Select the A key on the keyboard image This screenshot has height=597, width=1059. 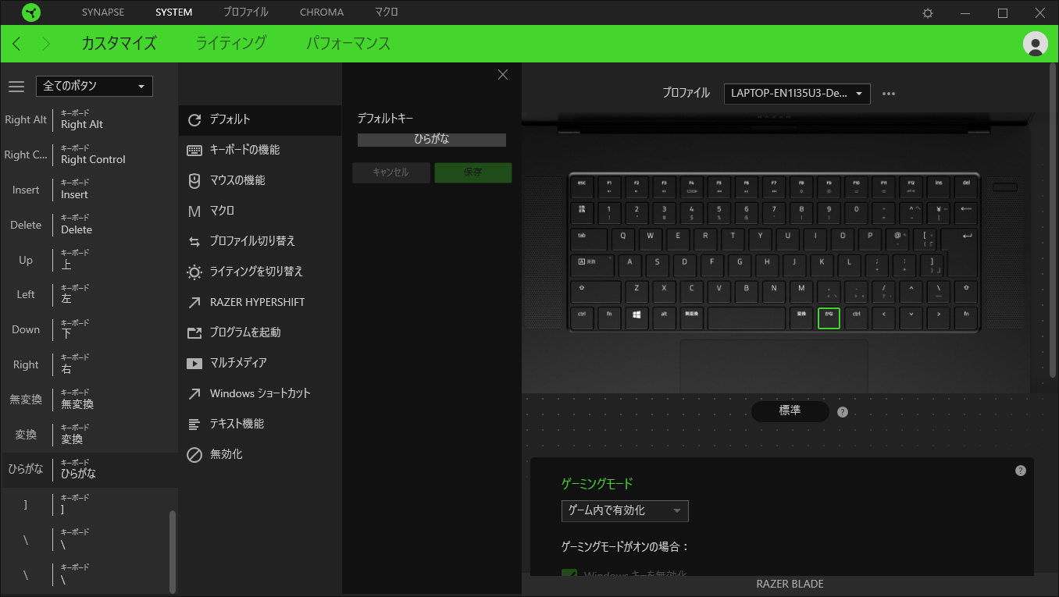(629, 265)
